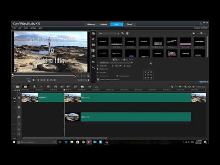Screen dimensions: 220x165
Task: Zoom out the timeline
Action: pos(172,87)
